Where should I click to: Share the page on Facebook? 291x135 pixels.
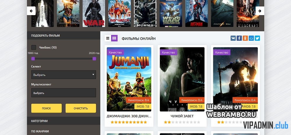[239, 38]
